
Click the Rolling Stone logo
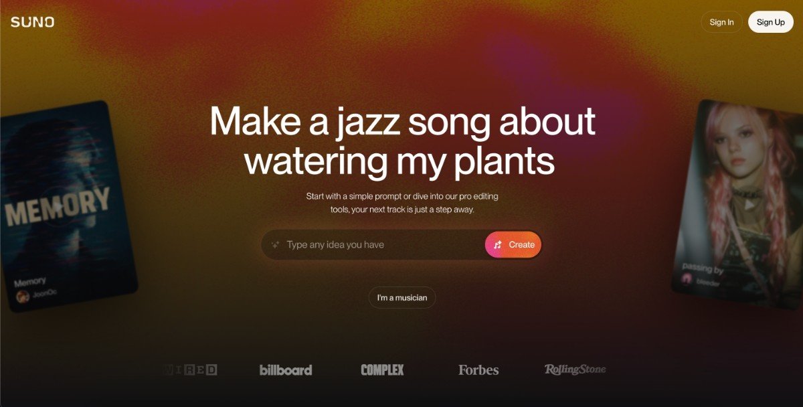click(575, 370)
